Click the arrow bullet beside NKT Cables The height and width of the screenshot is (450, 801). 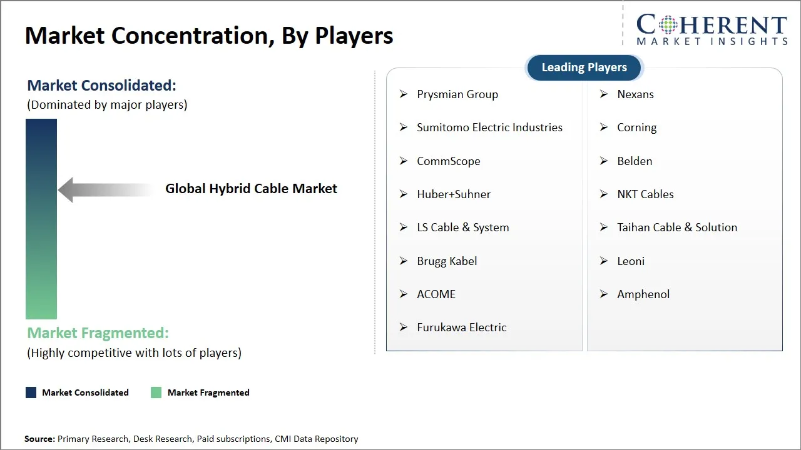click(604, 194)
